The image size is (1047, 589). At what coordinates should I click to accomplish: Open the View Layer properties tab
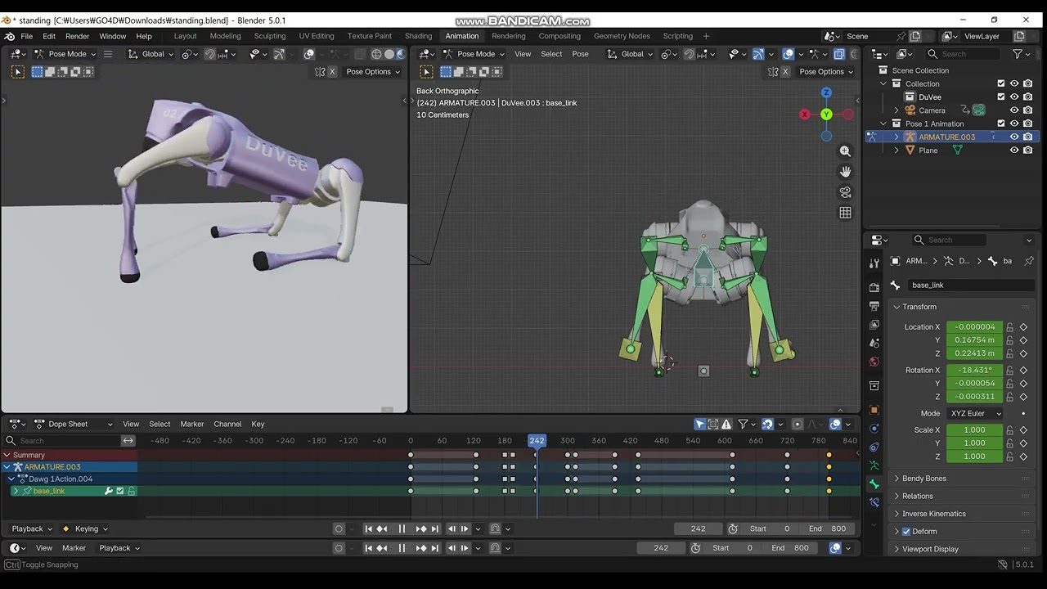(874, 324)
